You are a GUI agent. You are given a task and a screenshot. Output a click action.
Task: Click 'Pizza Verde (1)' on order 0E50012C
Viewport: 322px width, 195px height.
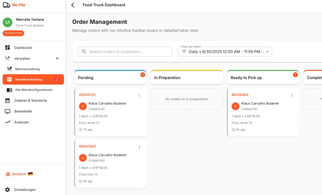point(89,123)
